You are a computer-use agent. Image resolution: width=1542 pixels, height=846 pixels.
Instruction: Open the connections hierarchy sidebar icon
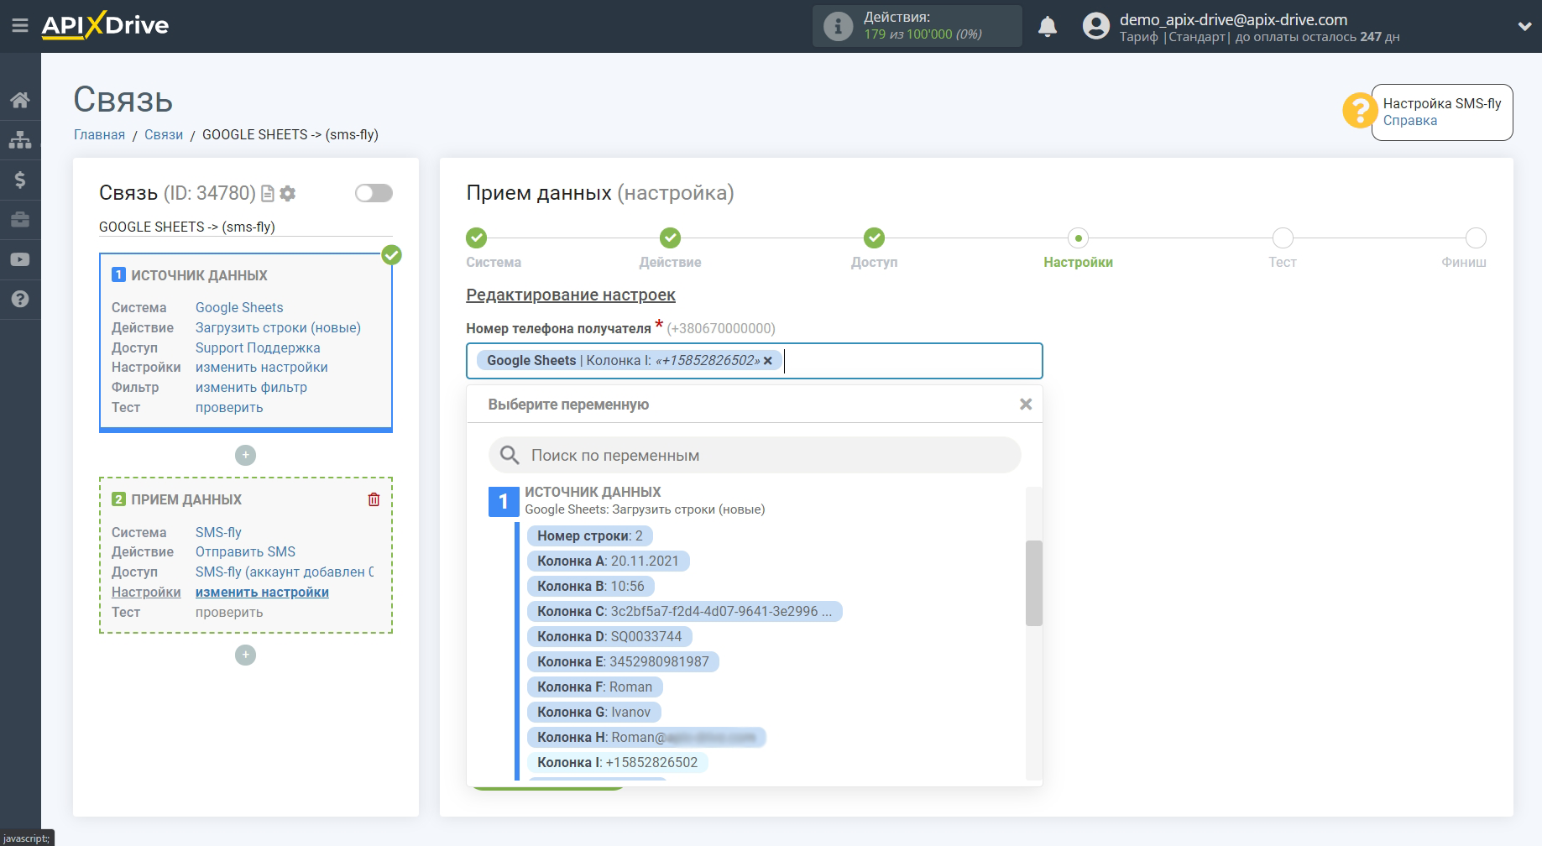tap(20, 139)
